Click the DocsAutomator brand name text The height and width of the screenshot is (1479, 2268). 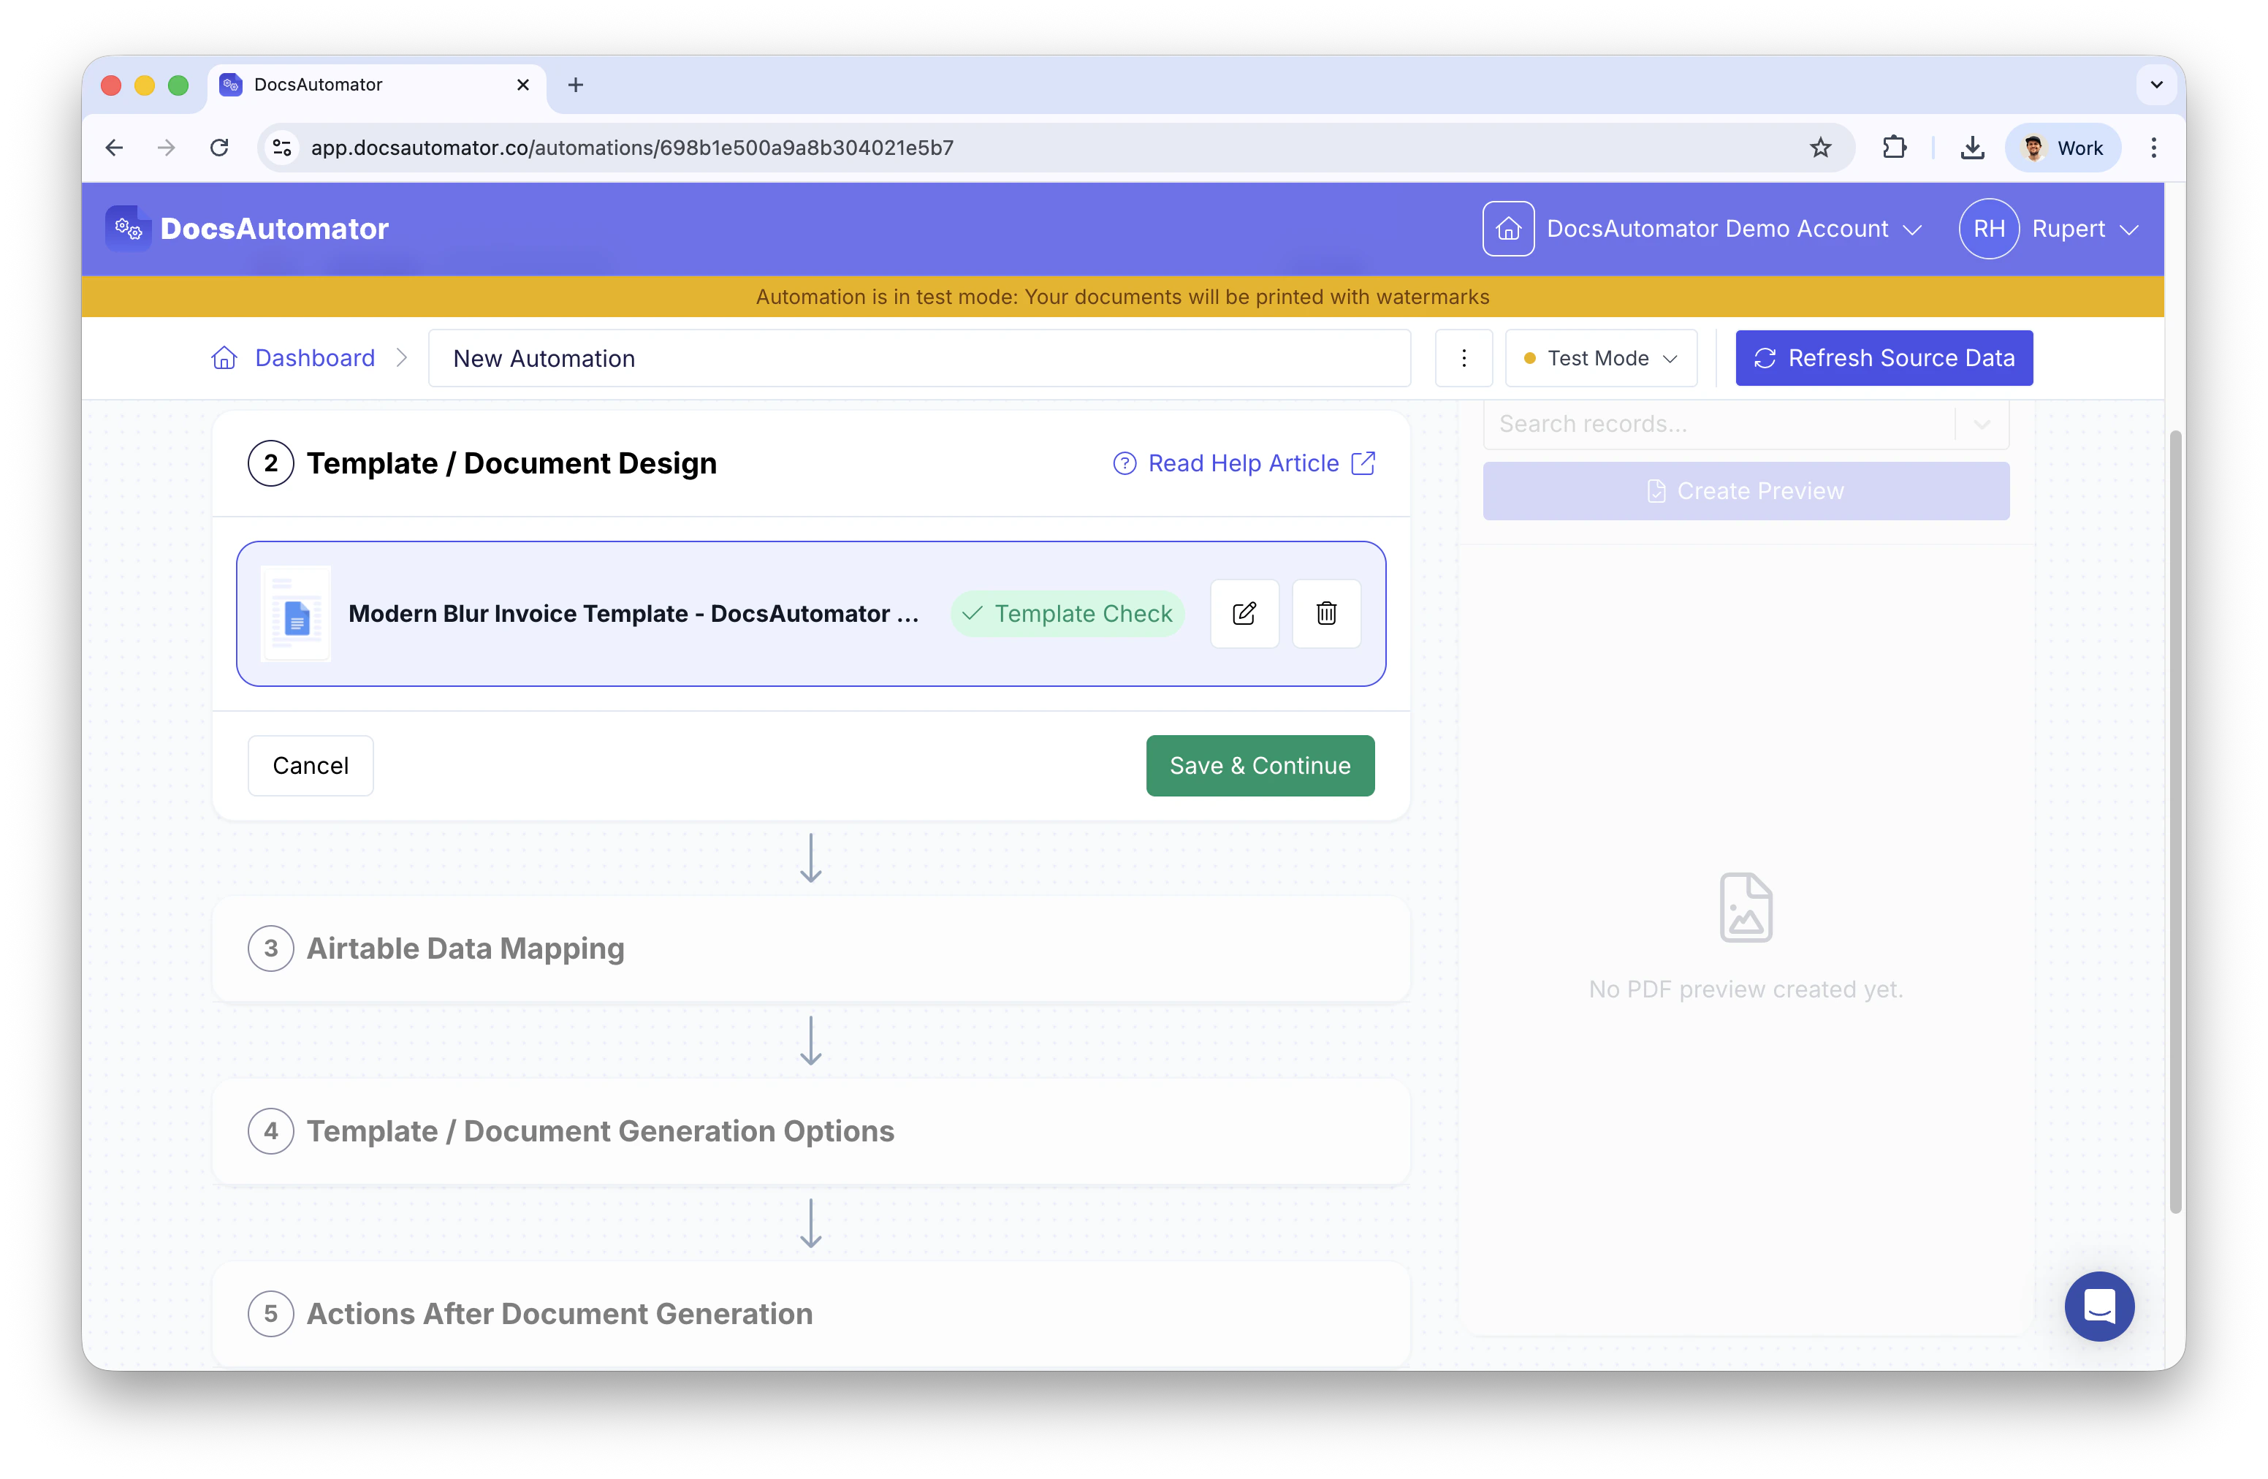pyautogui.click(x=275, y=229)
